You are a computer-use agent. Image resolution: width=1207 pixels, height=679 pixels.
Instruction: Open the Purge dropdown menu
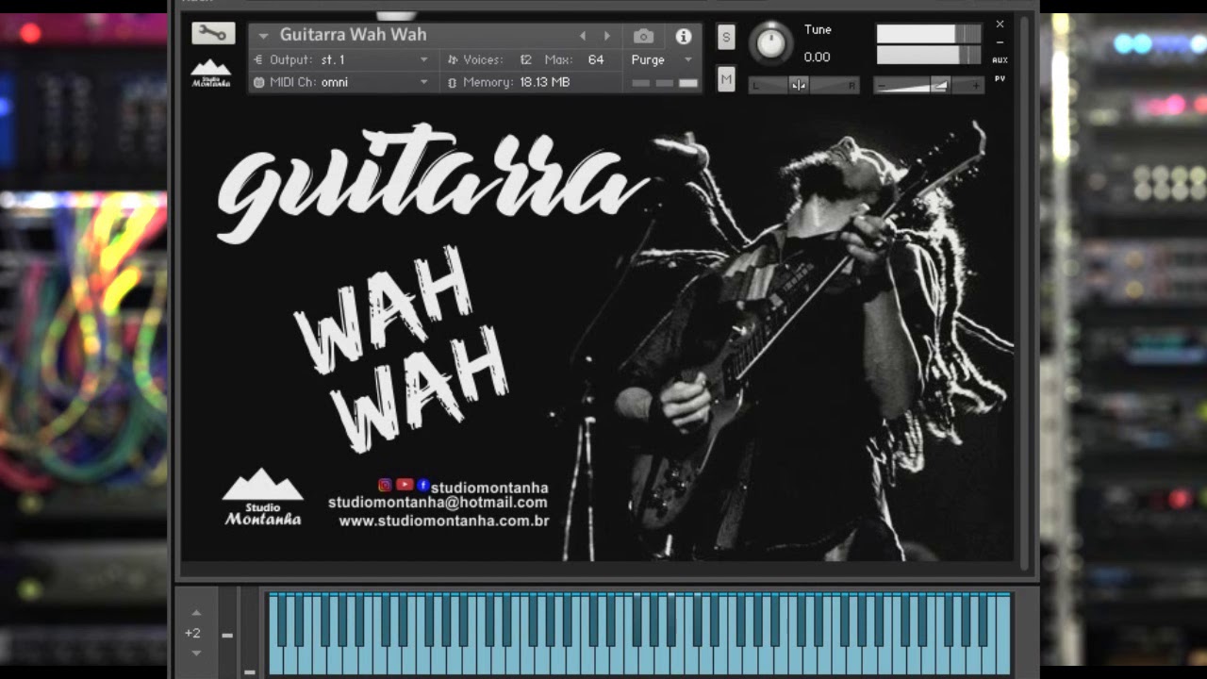662,59
